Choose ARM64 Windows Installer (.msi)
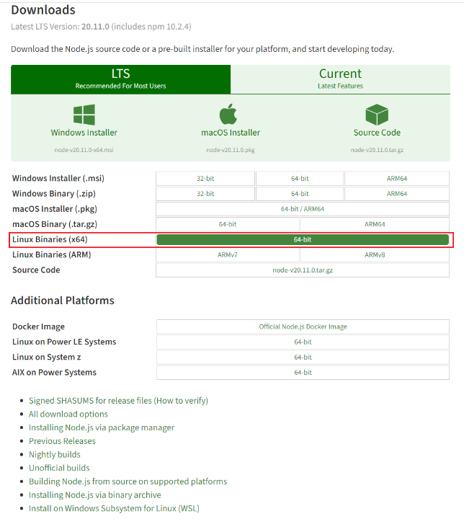The image size is (464, 524). (397, 179)
